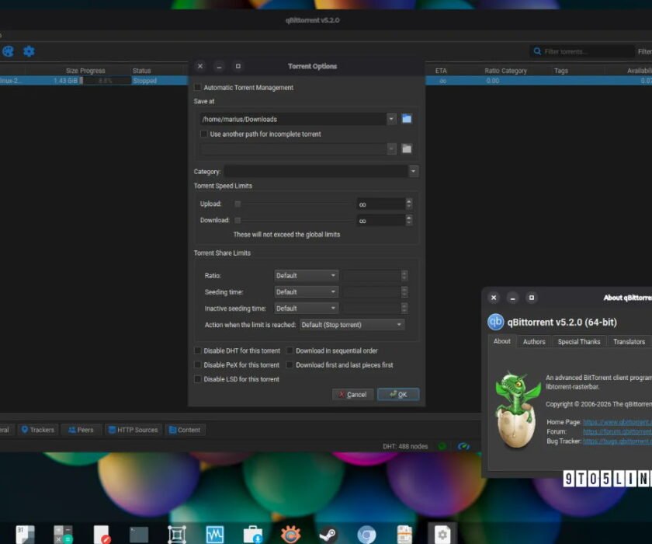652x544 pixels.
Task: Open the Authors tab in About window
Action: coord(534,341)
